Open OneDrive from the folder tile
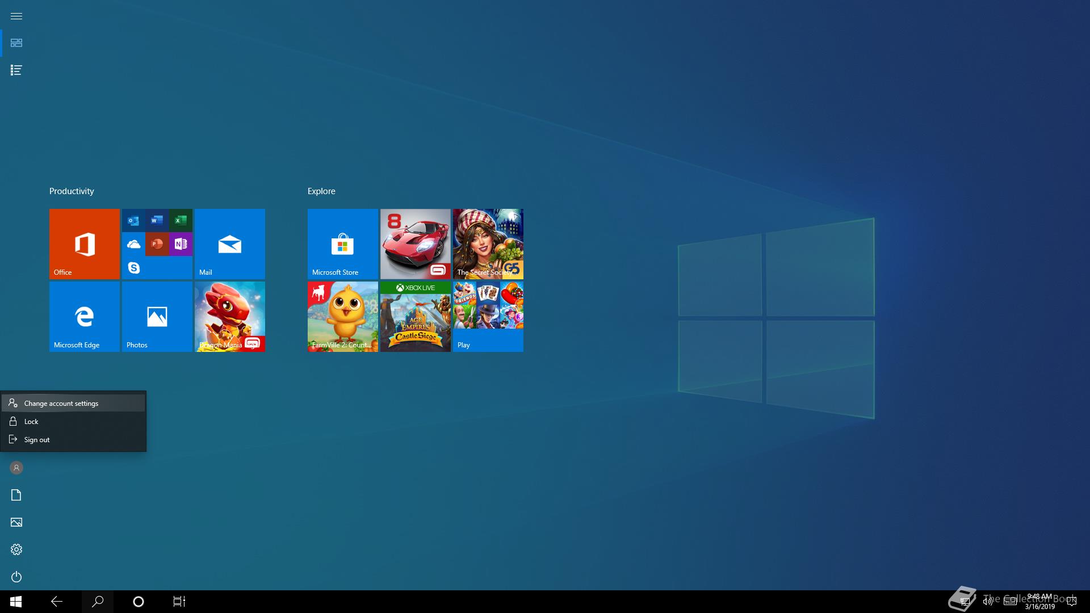The image size is (1090, 613). click(x=134, y=244)
